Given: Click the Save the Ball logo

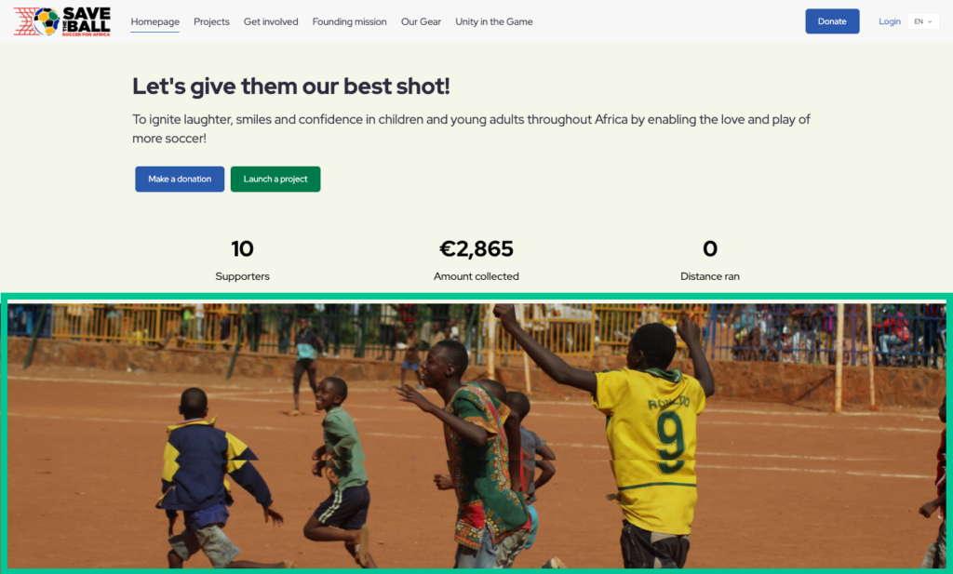Looking at the screenshot, I should click(x=62, y=22).
